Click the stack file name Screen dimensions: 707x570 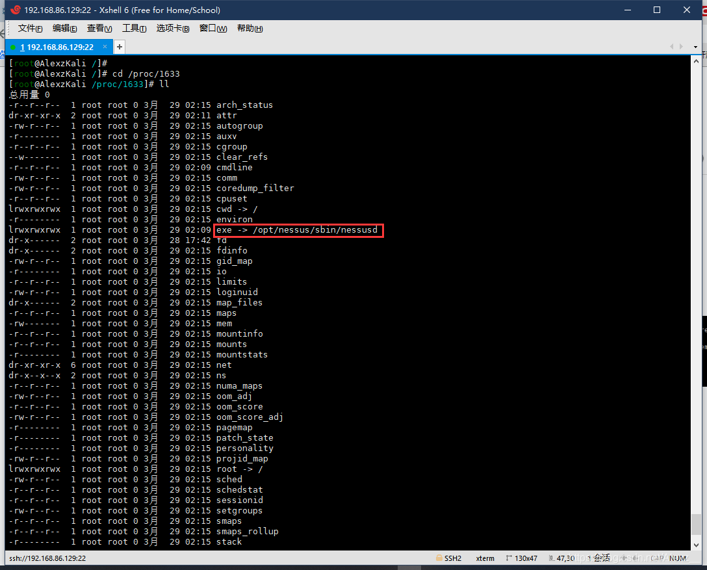(229, 541)
